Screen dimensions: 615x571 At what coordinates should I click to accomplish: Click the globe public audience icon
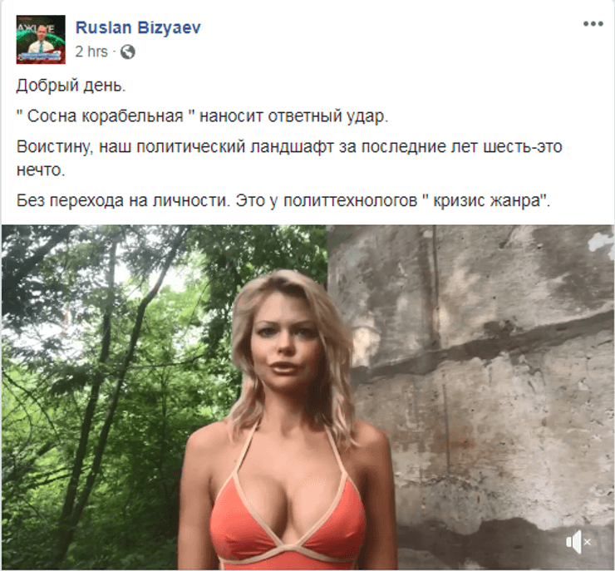coord(127,52)
